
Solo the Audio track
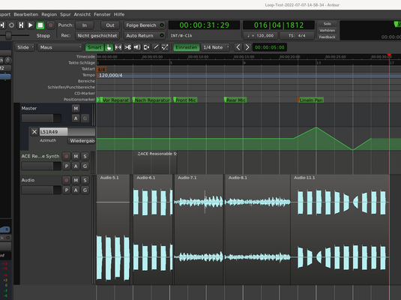pos(85,180)
